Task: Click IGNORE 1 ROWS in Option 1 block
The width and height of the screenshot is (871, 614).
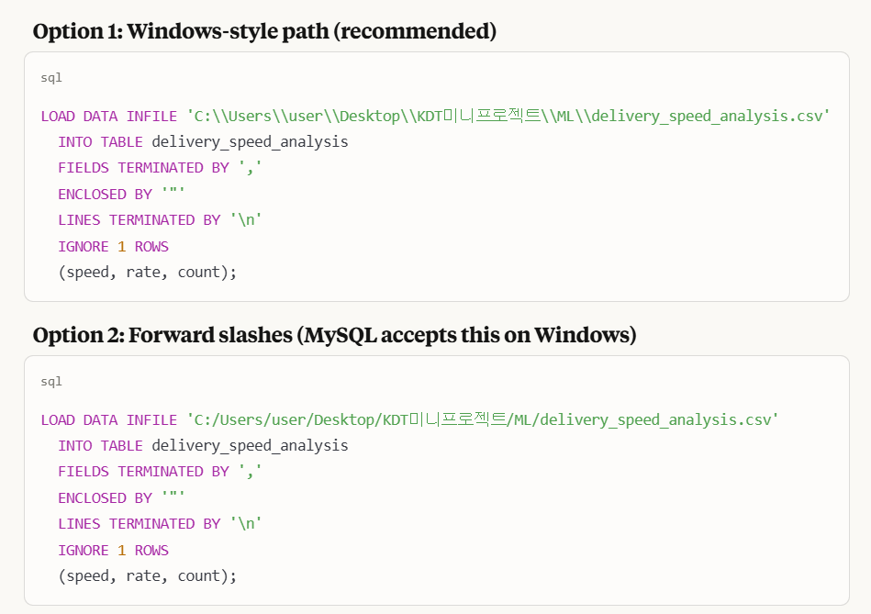Action: (x=113, y=246)
